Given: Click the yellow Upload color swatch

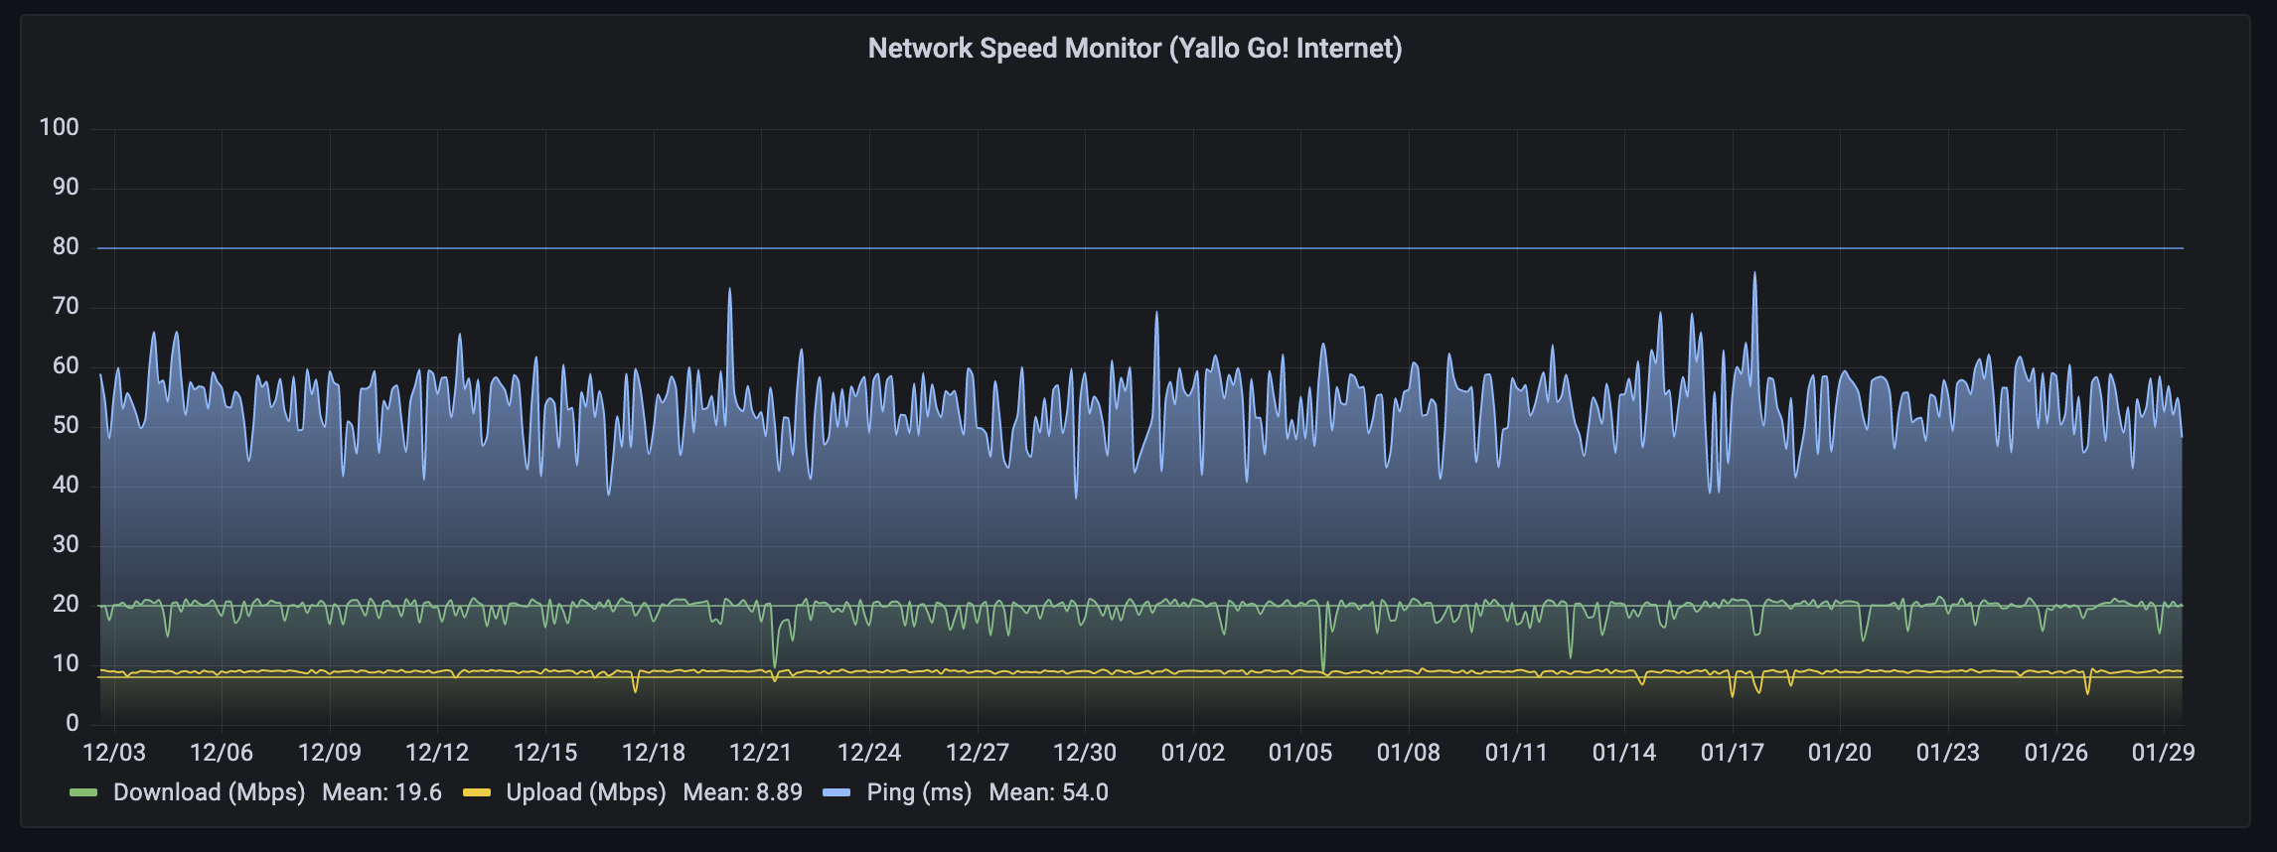Looking at the screenshot, I should point(477,792).
